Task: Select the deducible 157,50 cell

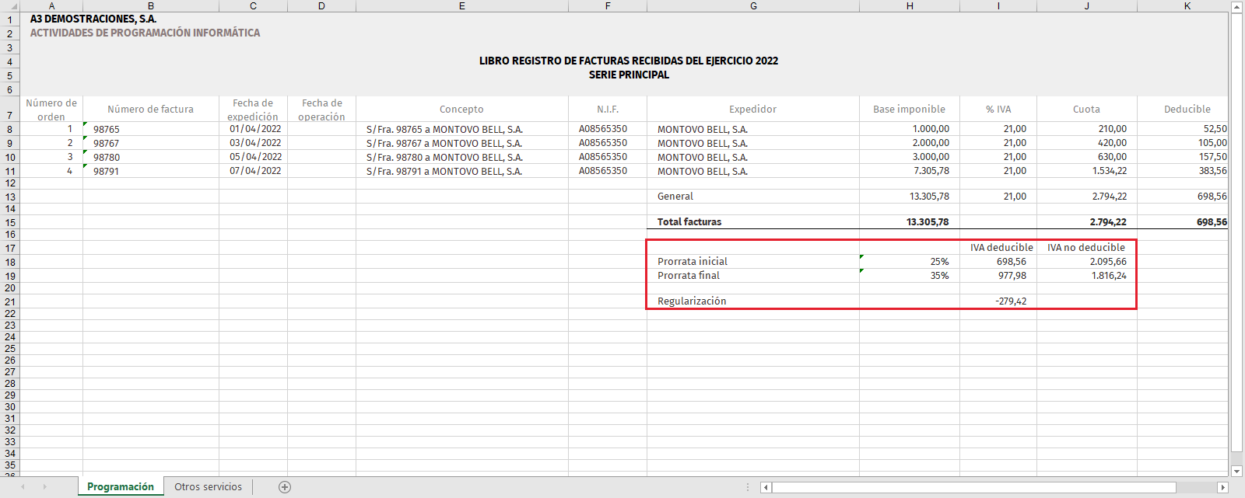Action: click(x=1183, y=157)
